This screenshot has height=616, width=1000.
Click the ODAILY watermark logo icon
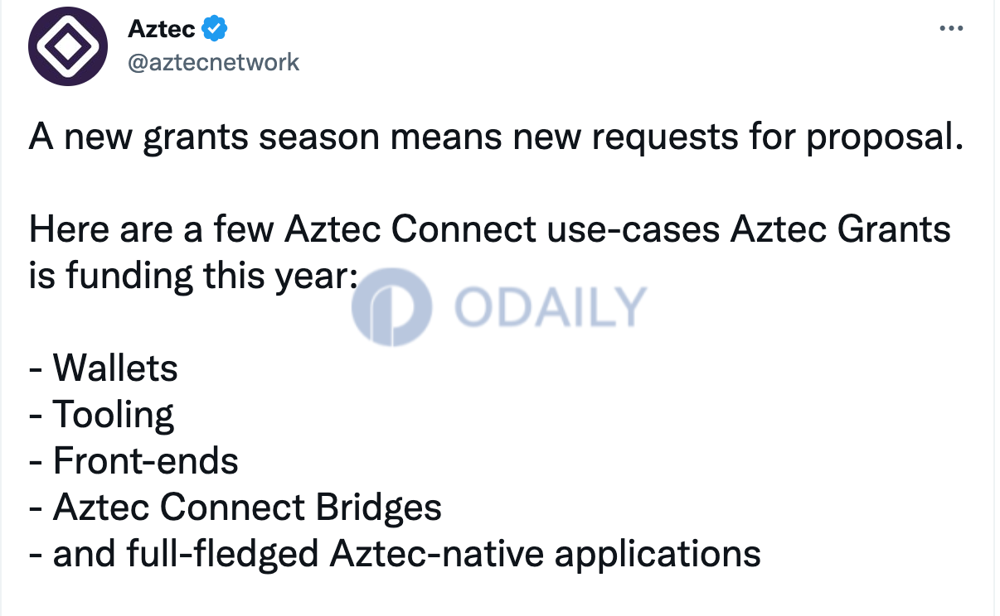391,306
